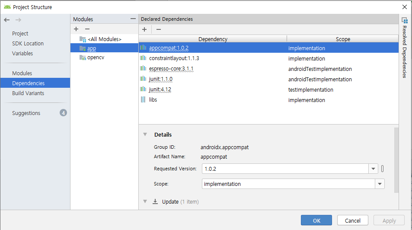Remove selected dependency with minus icon

(x=159, y=29)
